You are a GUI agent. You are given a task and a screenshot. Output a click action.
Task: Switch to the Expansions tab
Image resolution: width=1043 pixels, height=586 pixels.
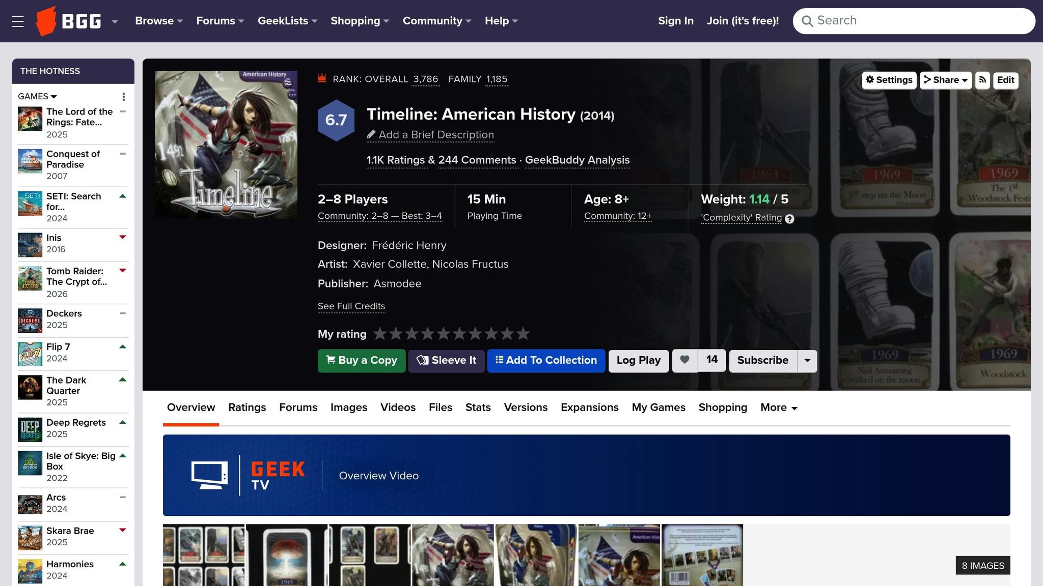pos(590,407)
